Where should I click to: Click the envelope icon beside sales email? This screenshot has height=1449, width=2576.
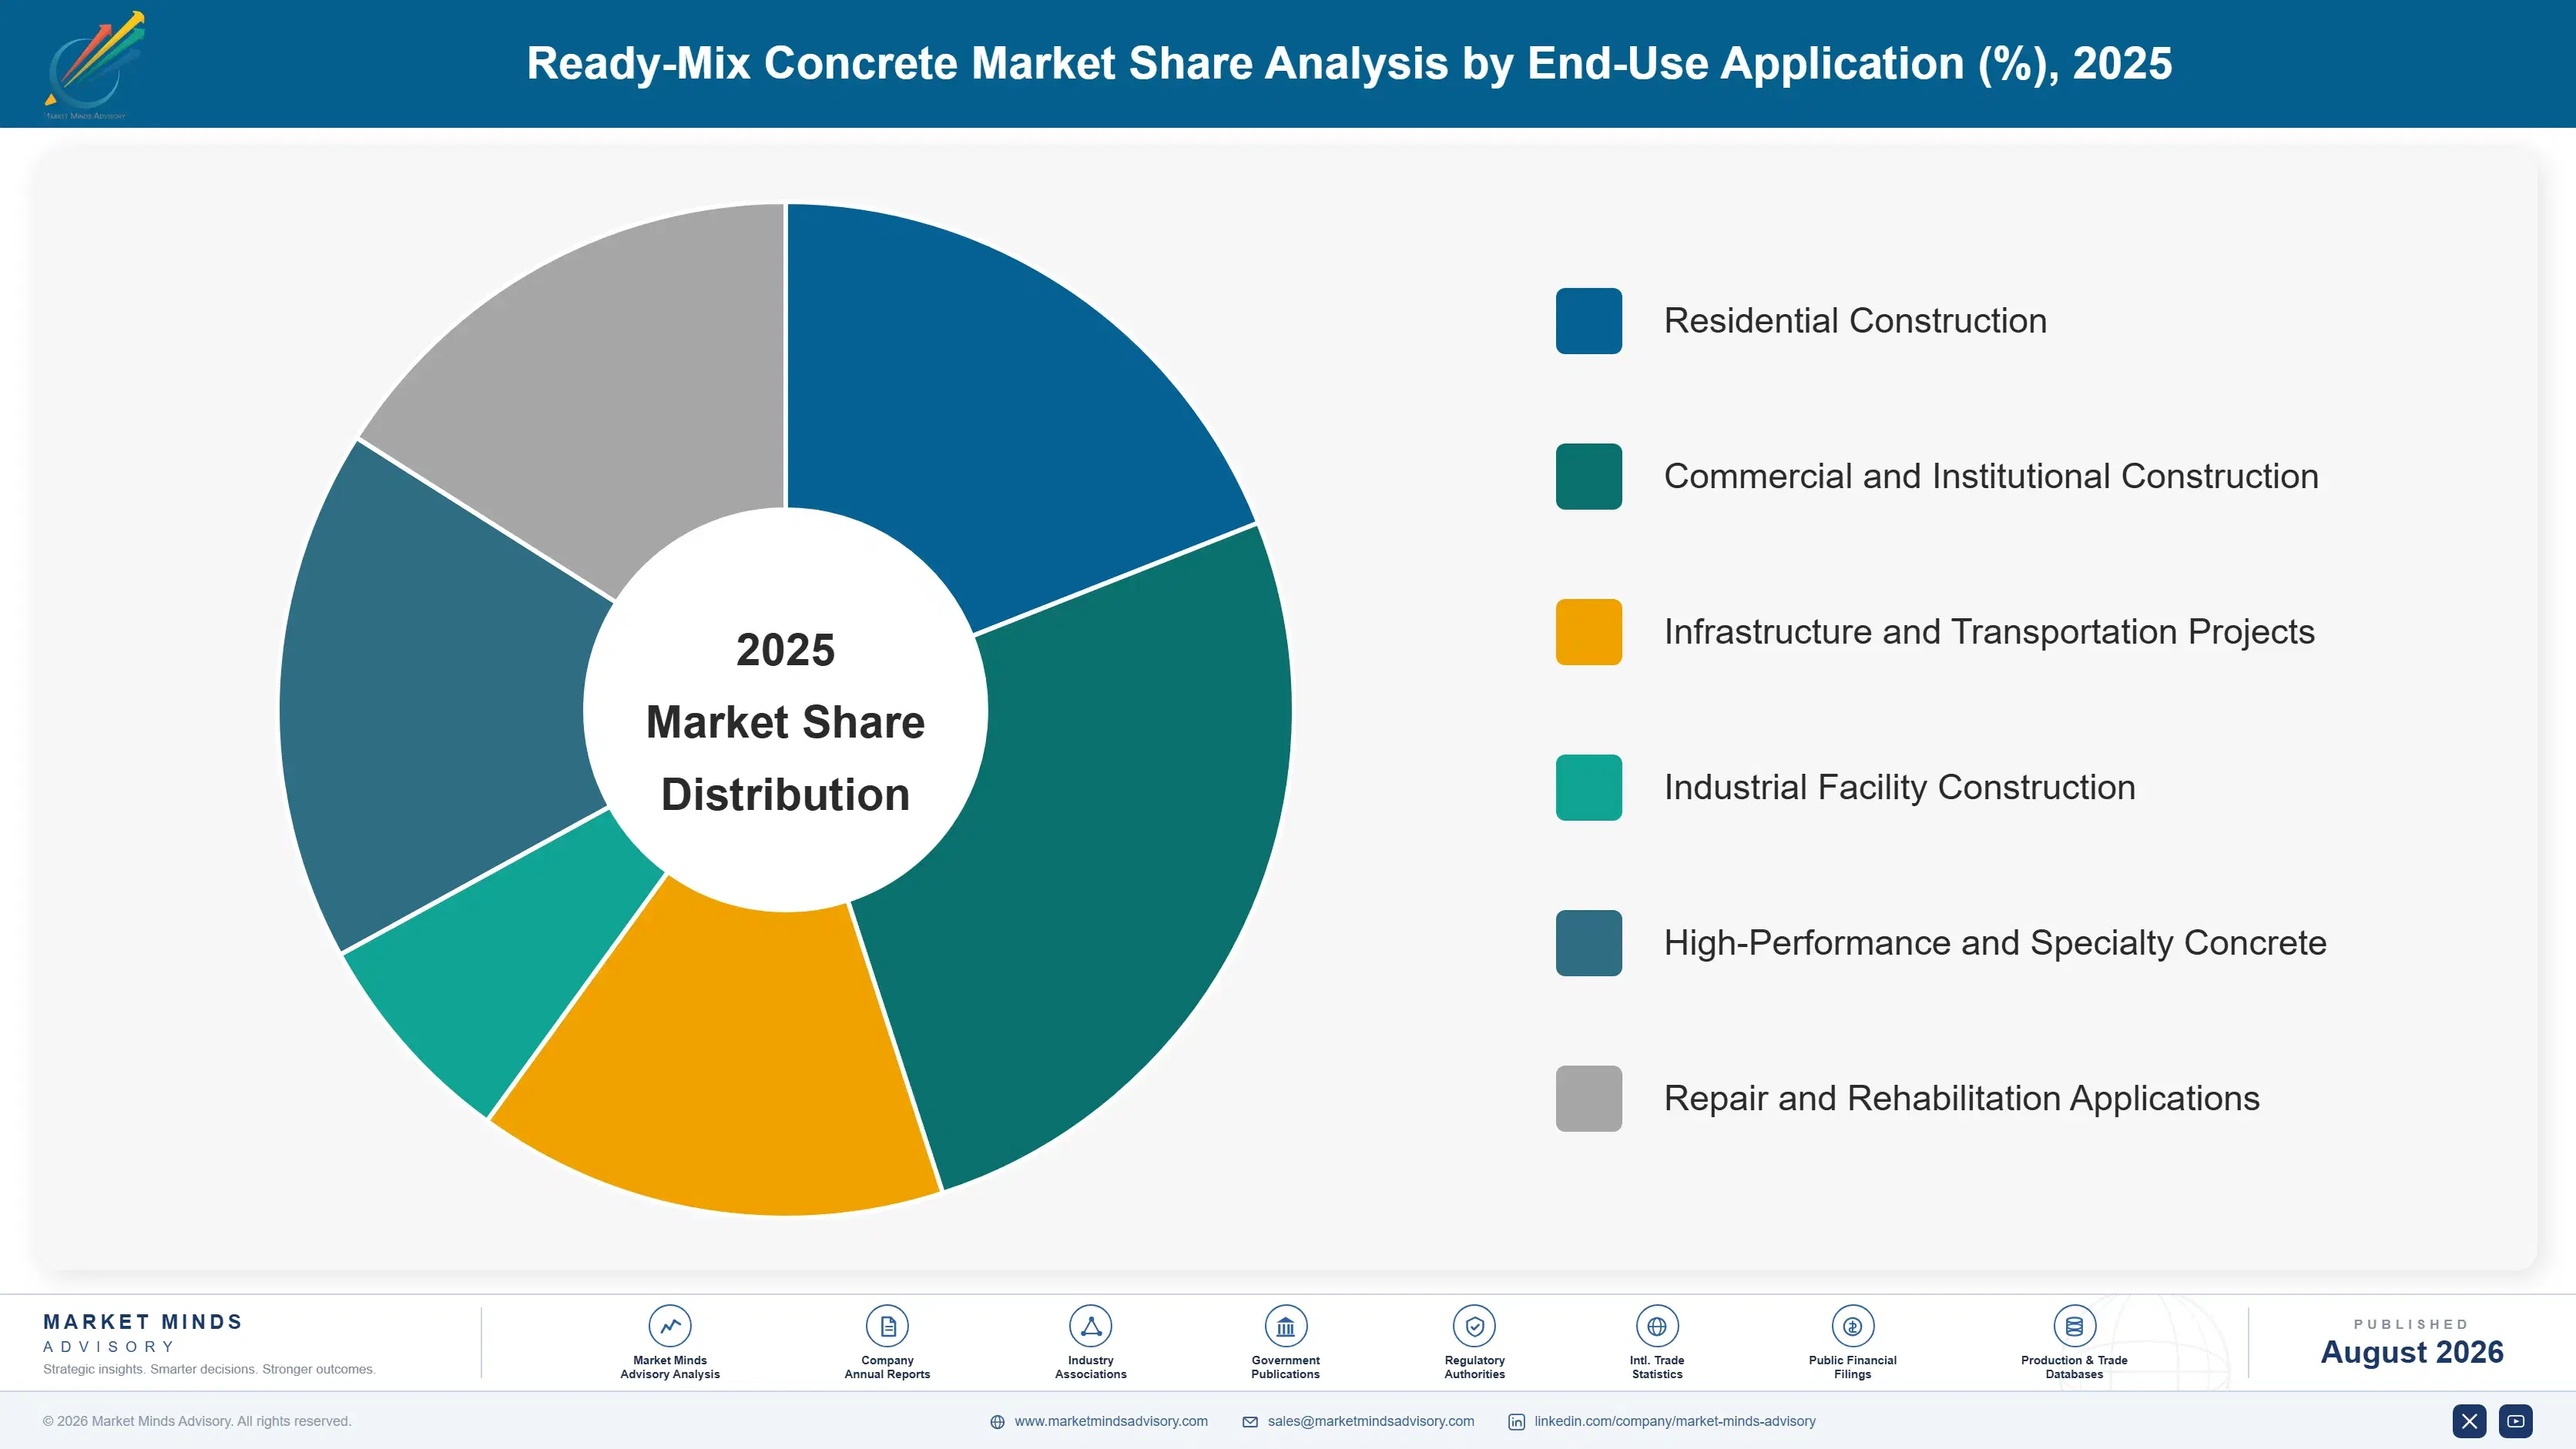1250,1422
